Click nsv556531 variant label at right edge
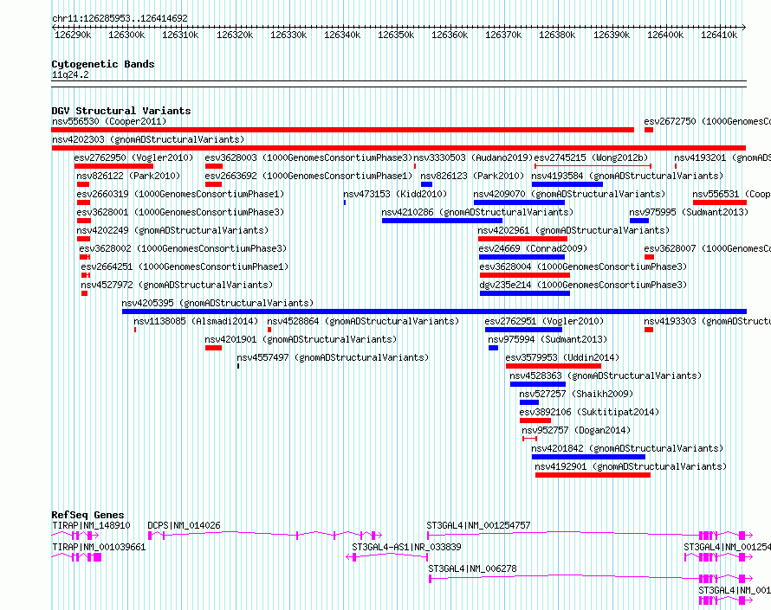This screenshot has width=771, height=610. (731, 194)
